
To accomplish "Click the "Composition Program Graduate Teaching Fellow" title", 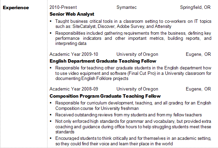I will [105, 96].
